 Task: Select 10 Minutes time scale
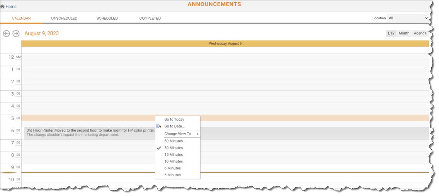(174, 161)
